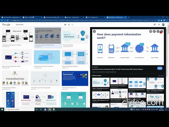Go to previous image in preview
169x127 pixels.
[x=158, y=31]
